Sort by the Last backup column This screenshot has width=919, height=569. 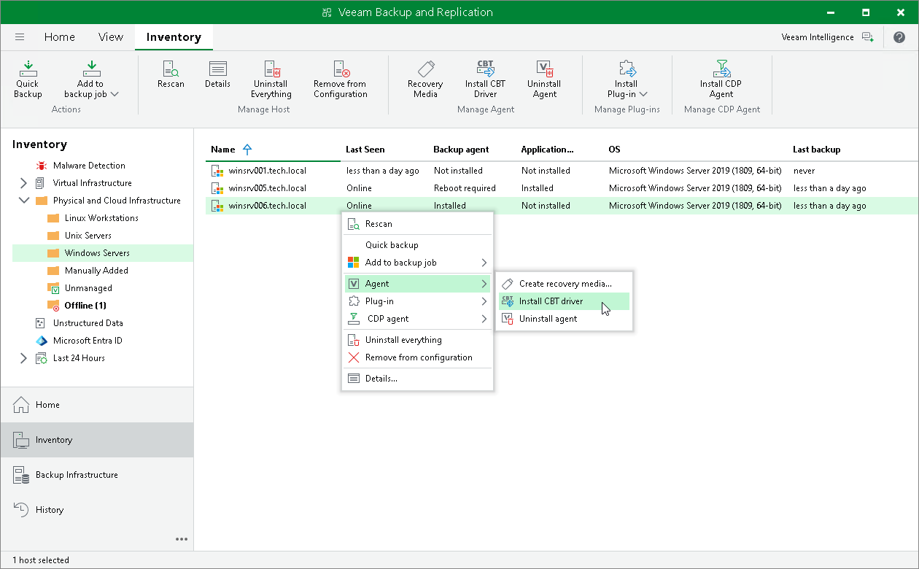point(817,150)
